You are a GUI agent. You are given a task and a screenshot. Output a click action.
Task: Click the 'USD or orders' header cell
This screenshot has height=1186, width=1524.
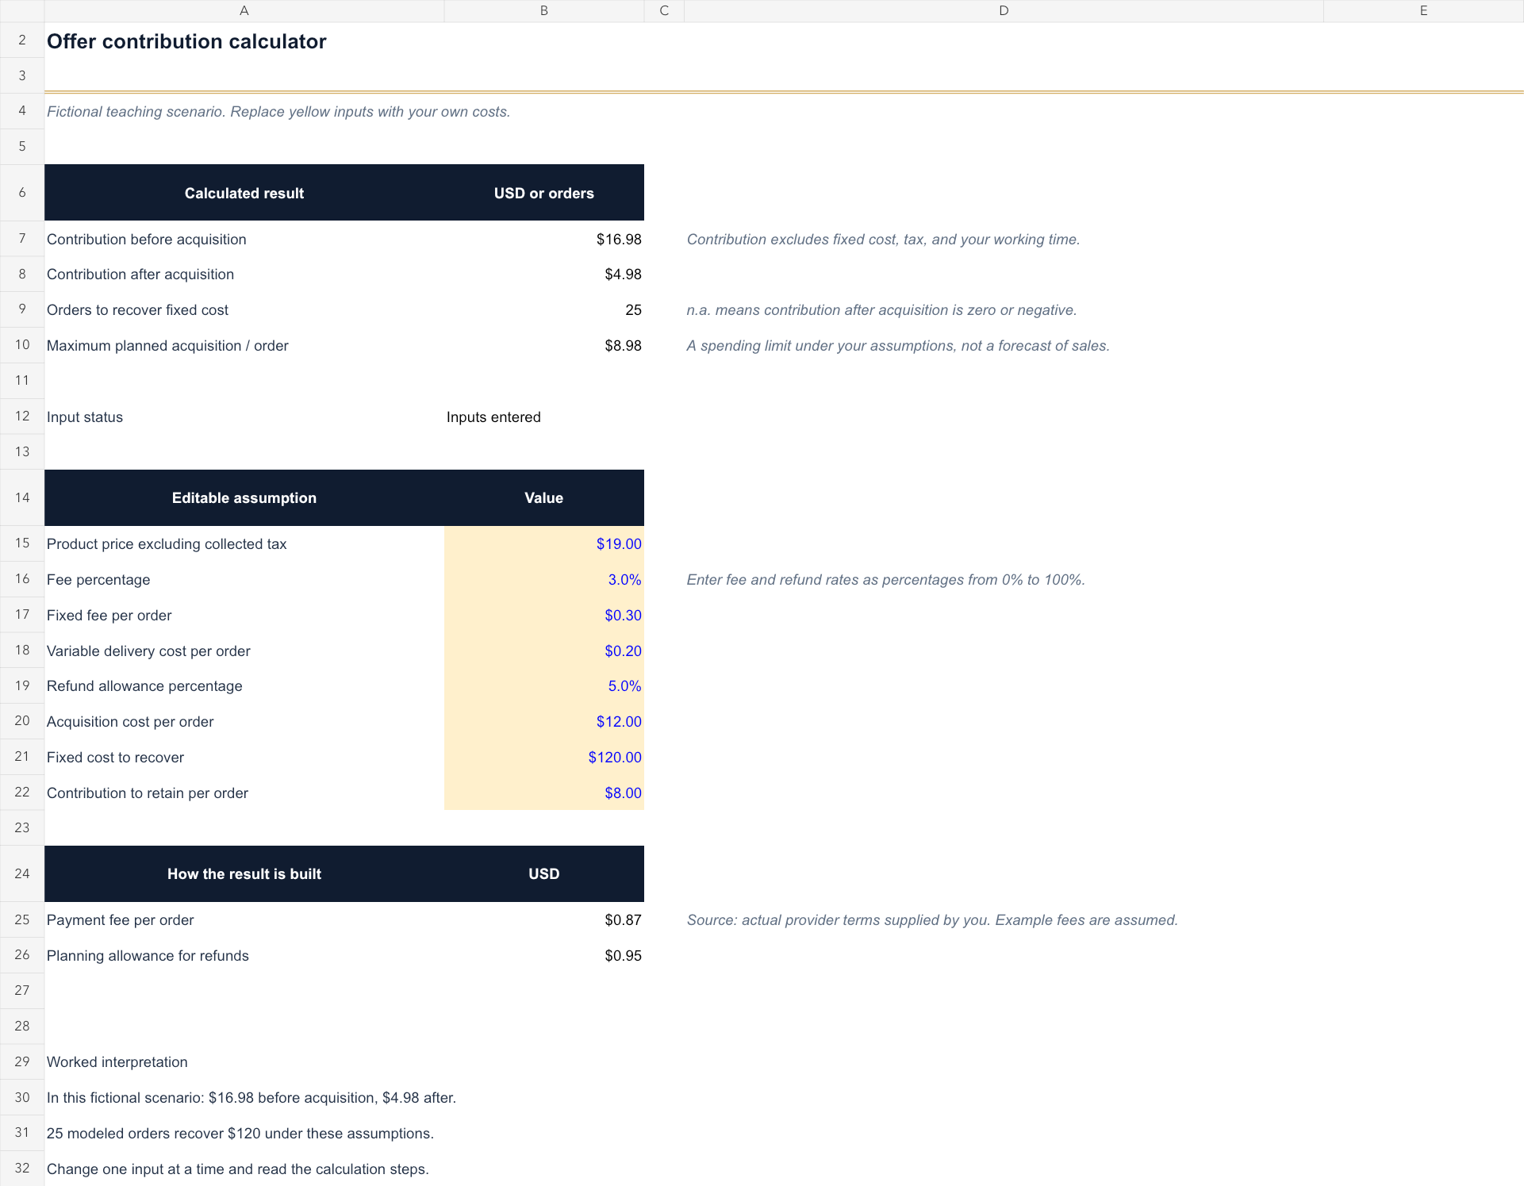click(x=544, y=193)
